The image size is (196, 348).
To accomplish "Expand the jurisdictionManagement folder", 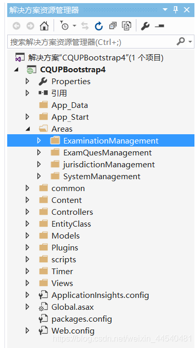I will 39,165.
